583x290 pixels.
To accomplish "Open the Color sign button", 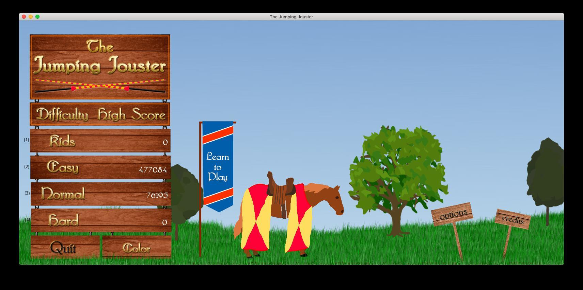I will (x=137, y=248).
